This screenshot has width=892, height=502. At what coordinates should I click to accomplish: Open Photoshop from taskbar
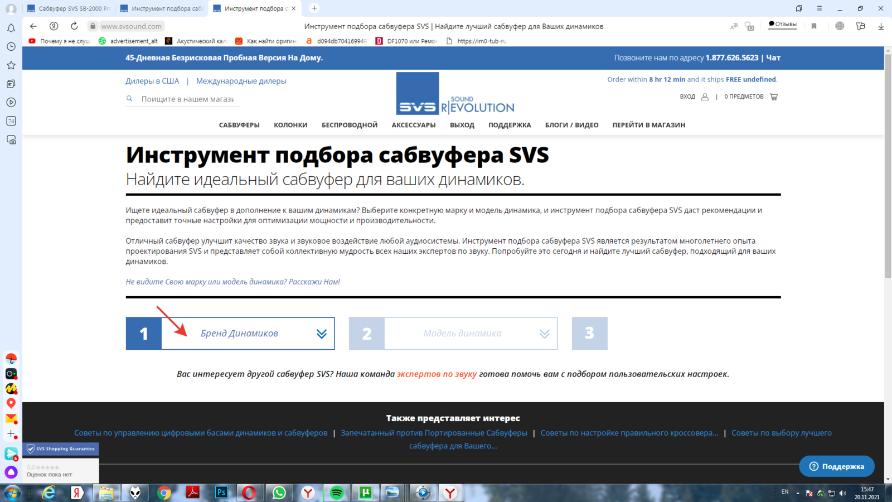(x=221, y=493)
